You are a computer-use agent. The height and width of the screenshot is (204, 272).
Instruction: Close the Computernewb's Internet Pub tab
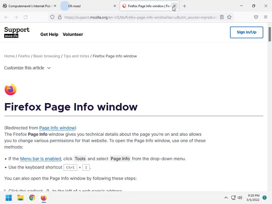[x=55, y=6]
